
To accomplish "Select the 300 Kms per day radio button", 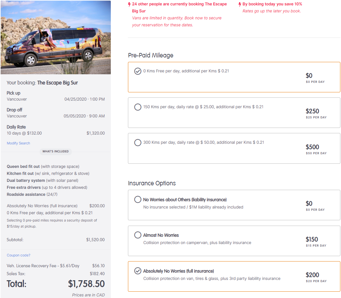I will (x=138, y=142).
